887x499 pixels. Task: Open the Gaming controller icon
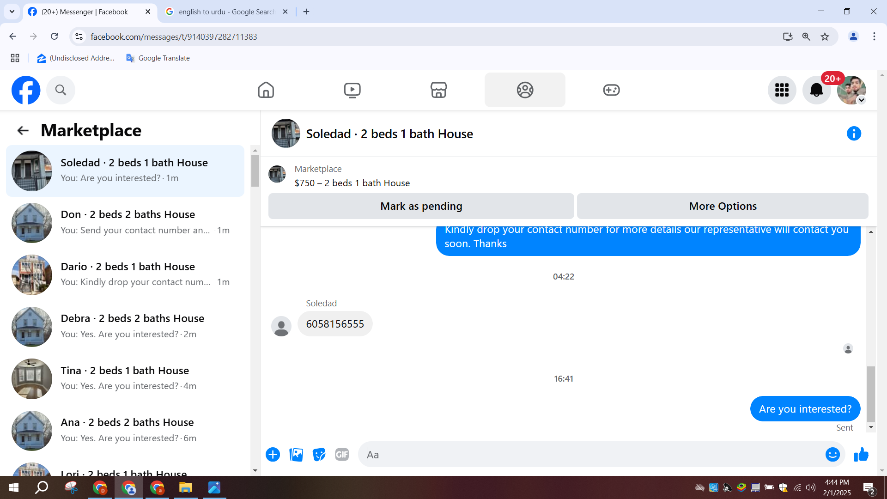611,90
